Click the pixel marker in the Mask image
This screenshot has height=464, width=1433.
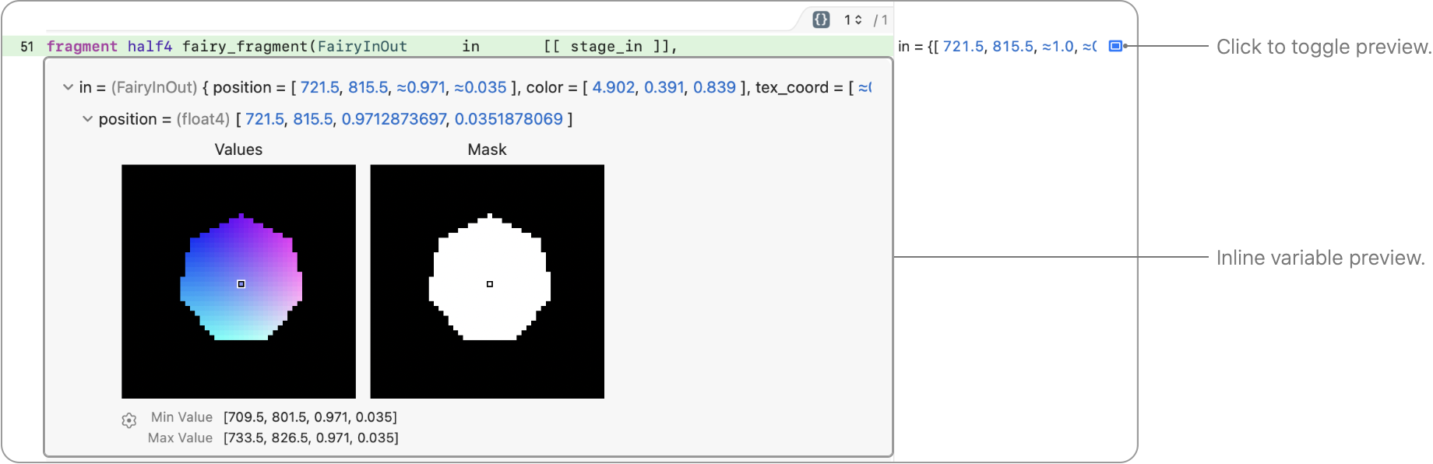tap(490, 284)
